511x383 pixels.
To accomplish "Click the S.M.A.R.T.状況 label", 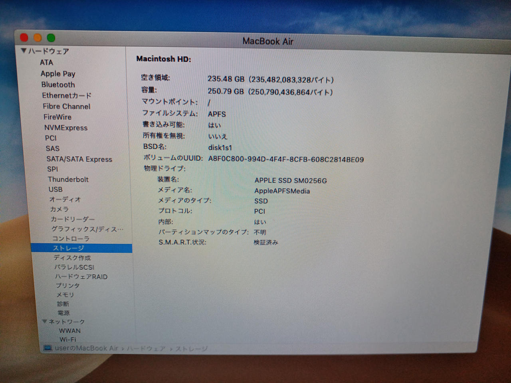I will tap(182, 242).
